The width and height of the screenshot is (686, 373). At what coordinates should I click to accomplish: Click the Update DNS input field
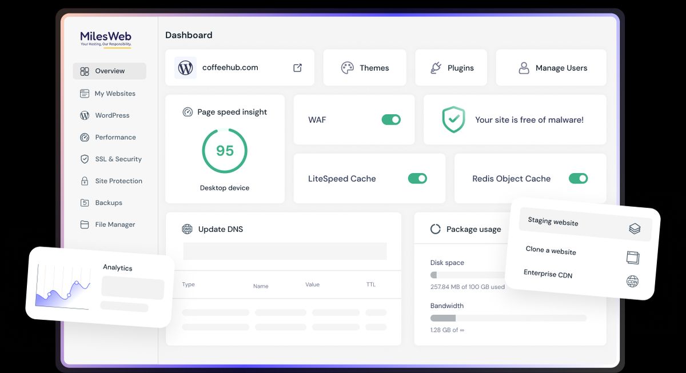coord(285,251)
